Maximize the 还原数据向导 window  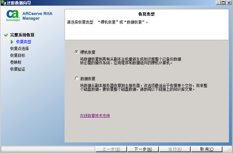[x=223, y=3]
